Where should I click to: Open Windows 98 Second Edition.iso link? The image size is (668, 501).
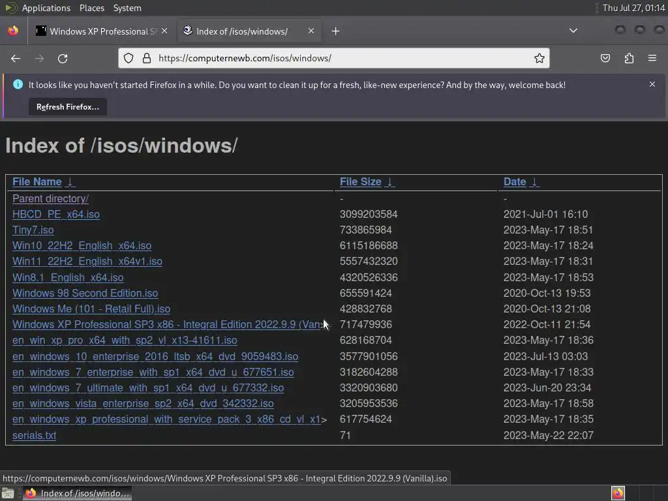(85, 293)
